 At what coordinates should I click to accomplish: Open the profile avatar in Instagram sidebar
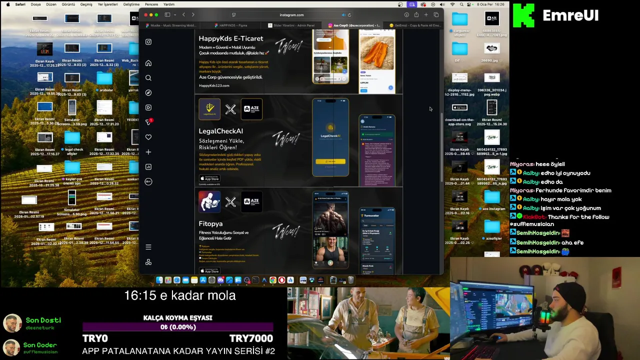(x=148, y=181)
